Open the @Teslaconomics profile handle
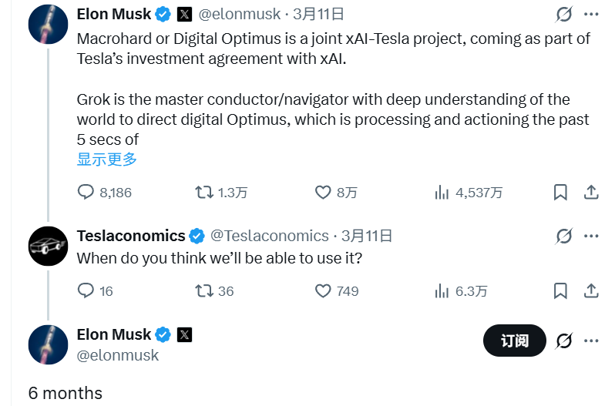 (x=270, y=236)
